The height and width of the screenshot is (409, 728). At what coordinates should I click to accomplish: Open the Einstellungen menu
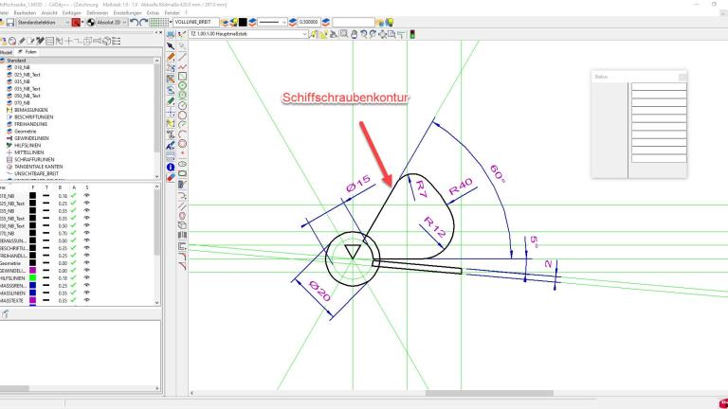pos(127,13)
